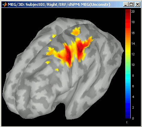Viewport: 142px width, 127px height.
Task: Maximize the MEG/3D figure window
Action: [x=131, y=4]
